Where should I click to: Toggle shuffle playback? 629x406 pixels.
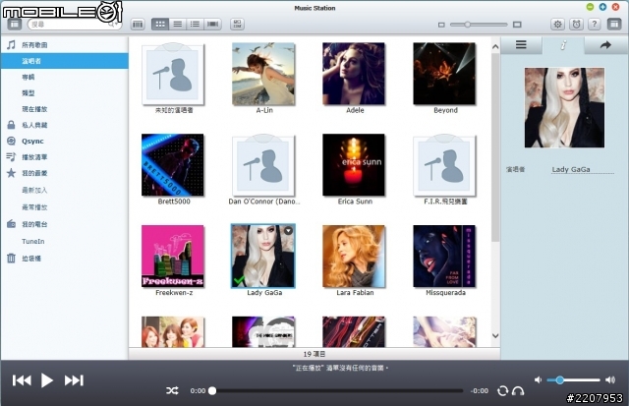click(x=173, y=390)
